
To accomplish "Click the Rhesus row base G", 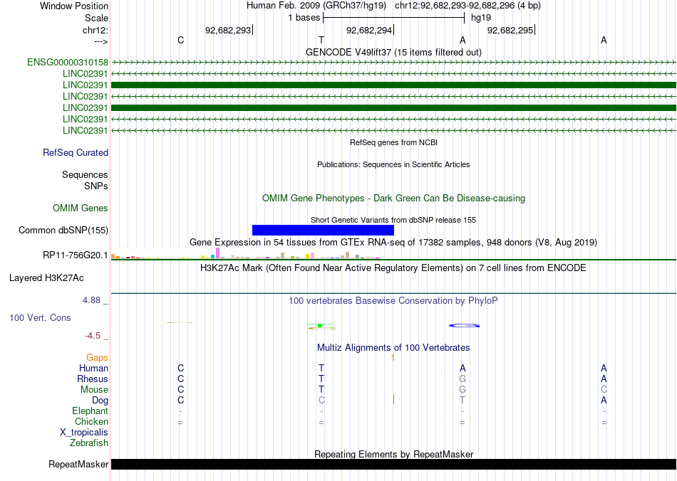I will pos(462,379).
